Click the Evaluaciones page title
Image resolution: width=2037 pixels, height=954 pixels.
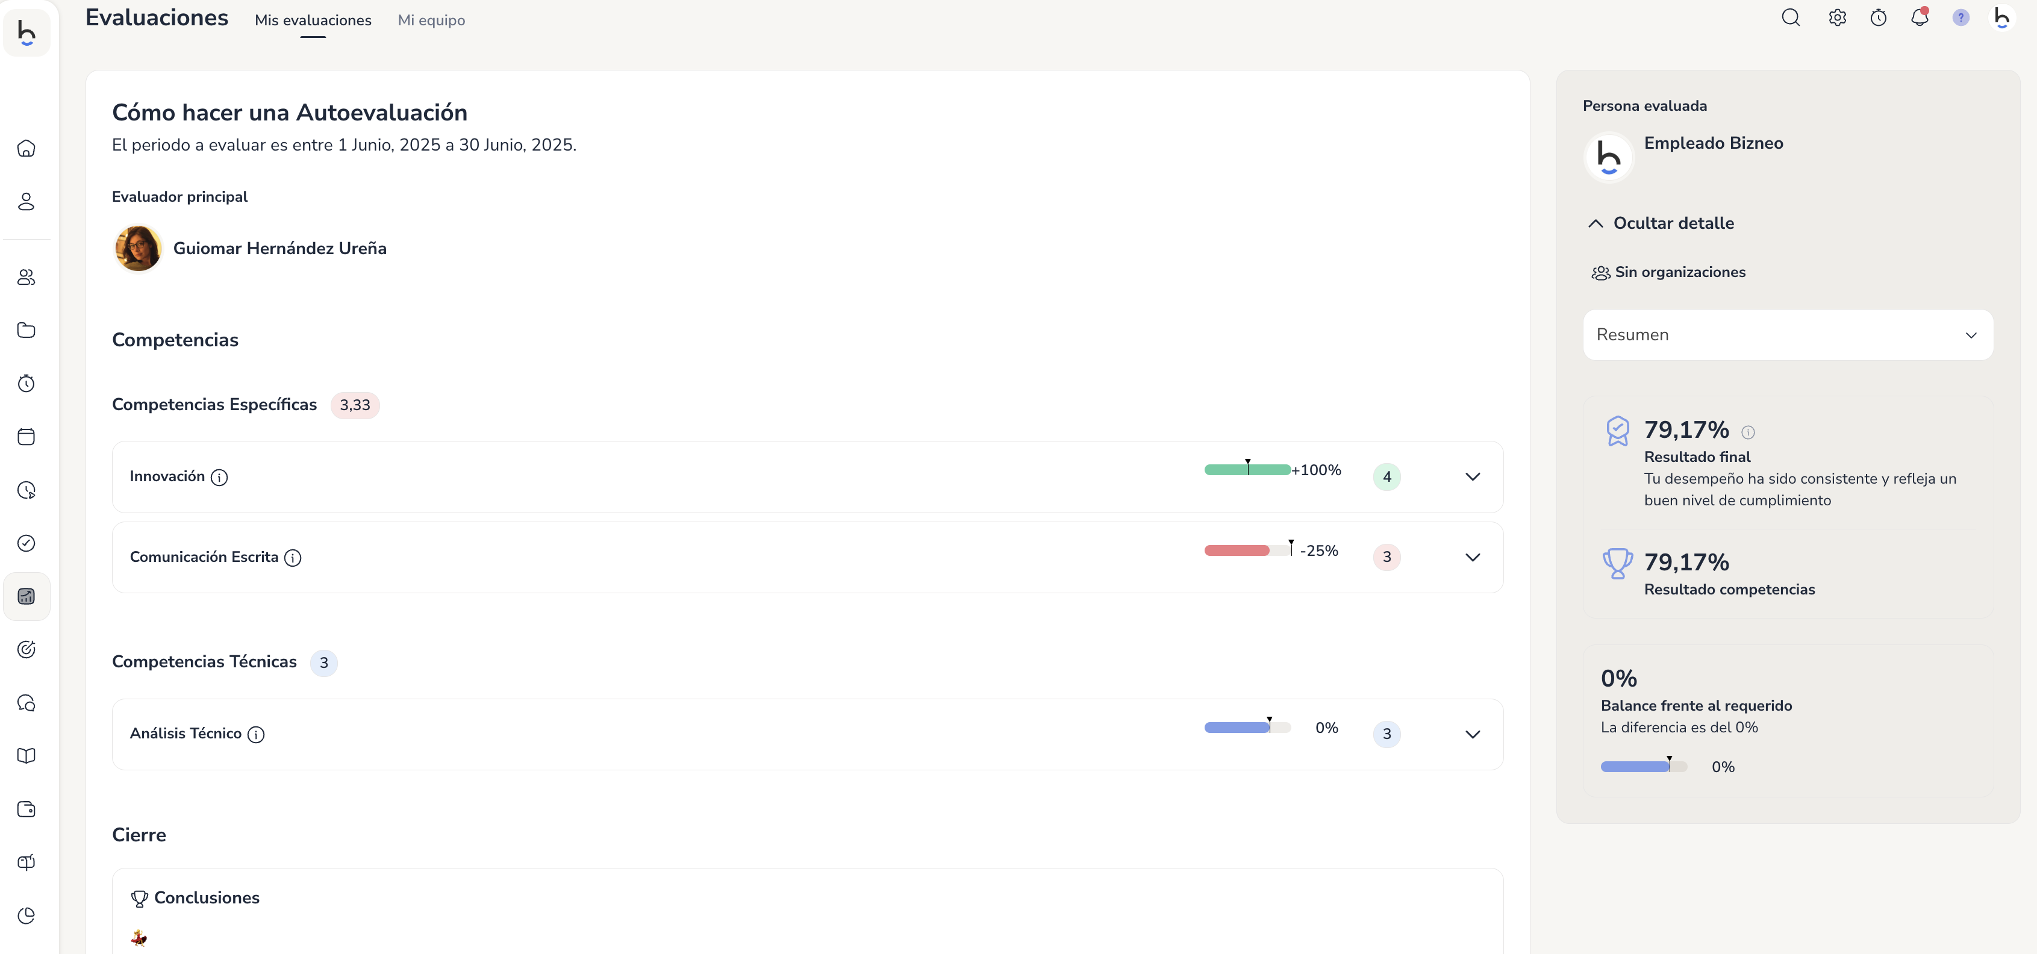[157, 17]
